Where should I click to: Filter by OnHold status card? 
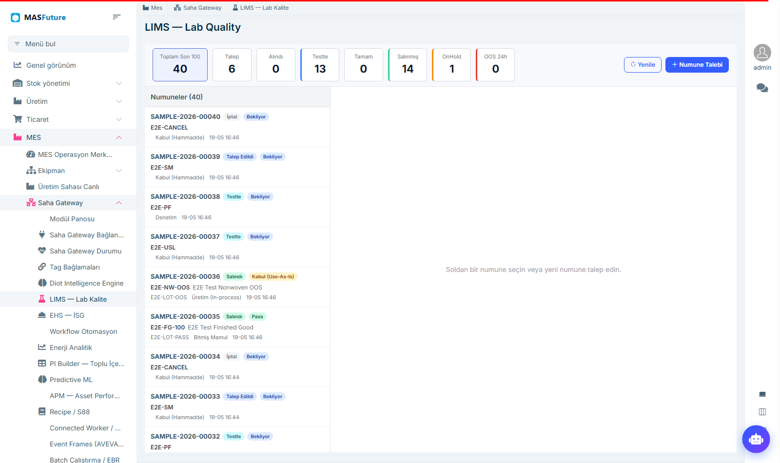click(451, 65)
